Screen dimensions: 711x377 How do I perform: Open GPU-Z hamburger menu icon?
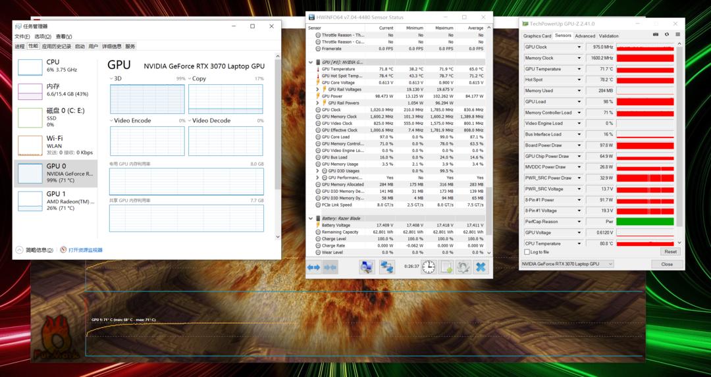(x=677, y=34)
